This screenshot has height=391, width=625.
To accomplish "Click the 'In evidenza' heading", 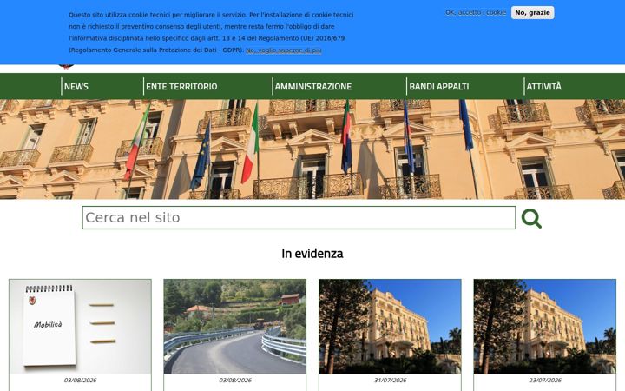I will (x=312, y=254).
